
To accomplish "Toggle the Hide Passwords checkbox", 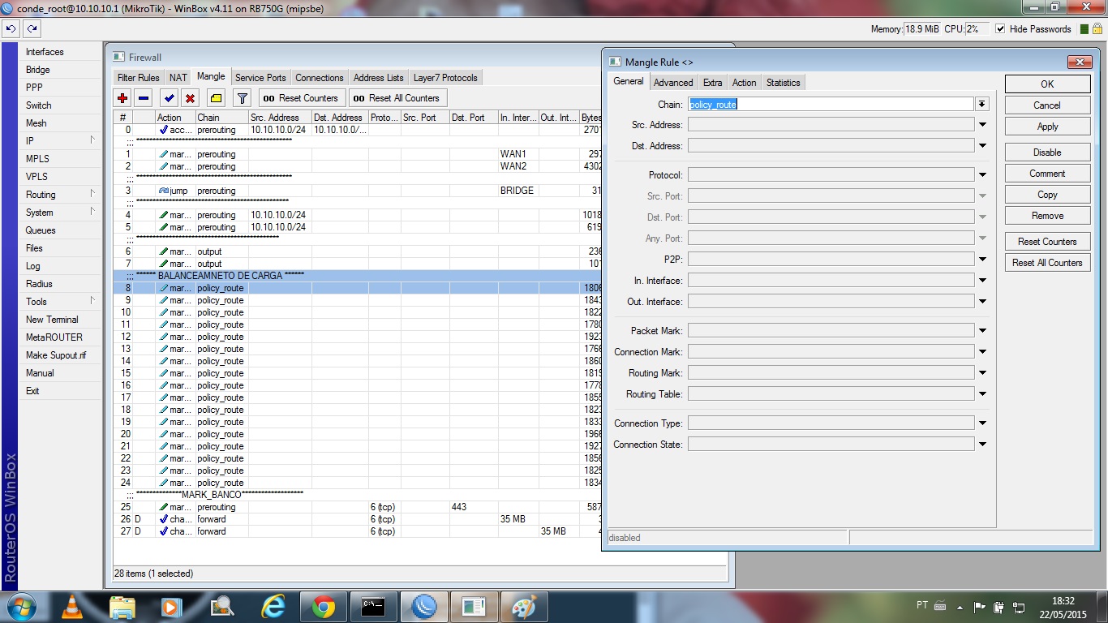I will [1000, 29].
